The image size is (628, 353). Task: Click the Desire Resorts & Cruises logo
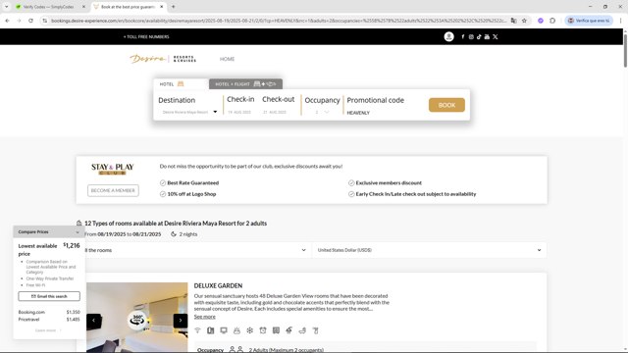(163, 59)
